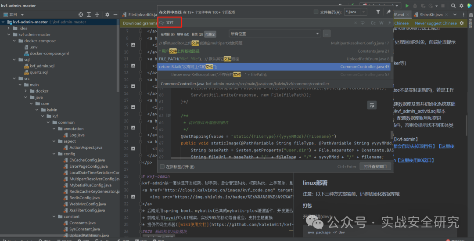The height and width of the screenshot is (241, 474).
Task: Click the soft-wrap icon in preview pane
Action: [372, 105]
